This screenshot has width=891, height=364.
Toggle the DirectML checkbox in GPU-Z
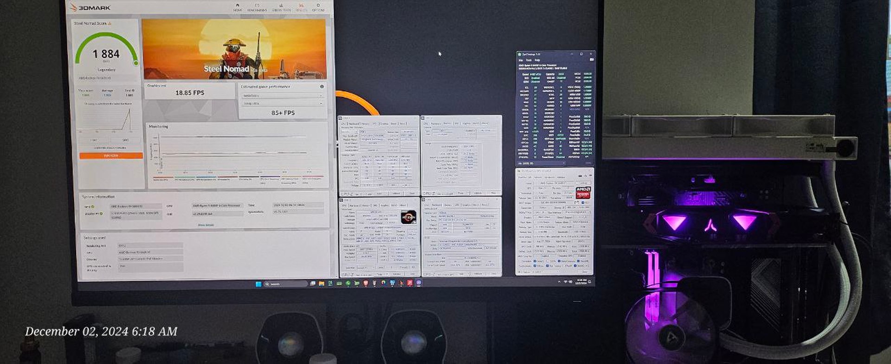point(578,261)
